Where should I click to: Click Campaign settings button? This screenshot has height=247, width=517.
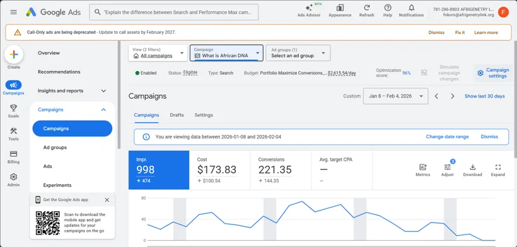click(x=493, y=73)
